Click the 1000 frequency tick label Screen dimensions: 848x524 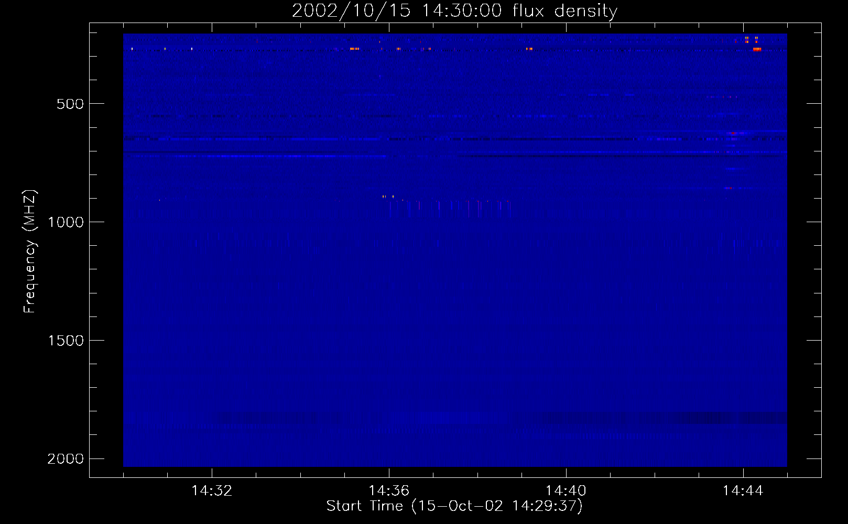tap(66, 222)
